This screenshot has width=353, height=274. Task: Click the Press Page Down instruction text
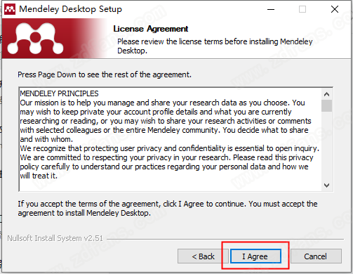(x=105, y=74)
